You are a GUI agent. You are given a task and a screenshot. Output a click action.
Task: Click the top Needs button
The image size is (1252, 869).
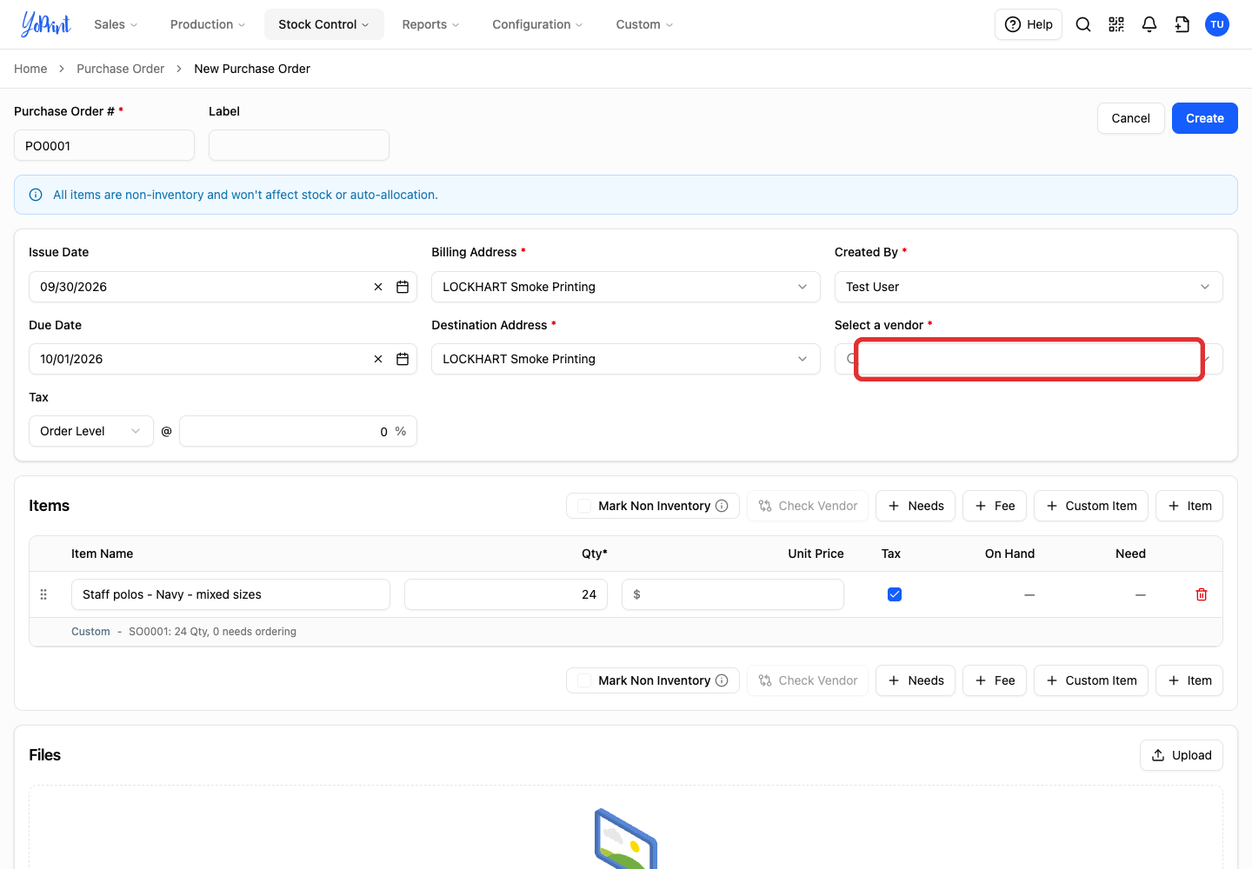[x=916, y=506]
